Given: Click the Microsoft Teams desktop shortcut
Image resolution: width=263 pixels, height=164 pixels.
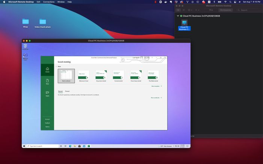Looking at the screenshot, I should point(25,57).
